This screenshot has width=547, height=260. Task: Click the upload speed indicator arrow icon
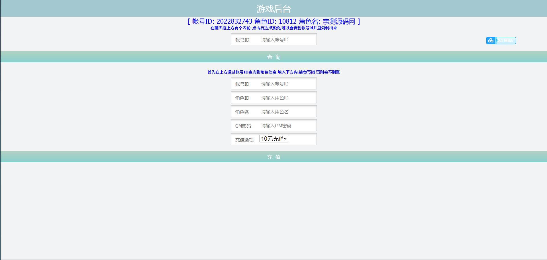(497, 41)
